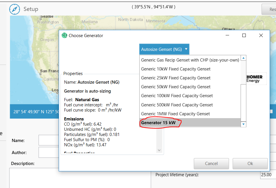Toggle the checkbox on the map coordinates bar
The image size is (276, 188).
(271, 112)
